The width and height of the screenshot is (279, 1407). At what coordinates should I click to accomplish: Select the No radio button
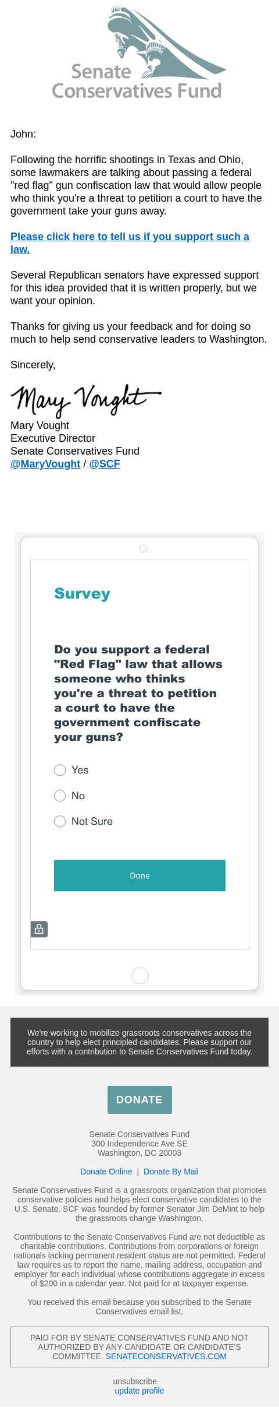pyautogui.click(x=60, y=796)
